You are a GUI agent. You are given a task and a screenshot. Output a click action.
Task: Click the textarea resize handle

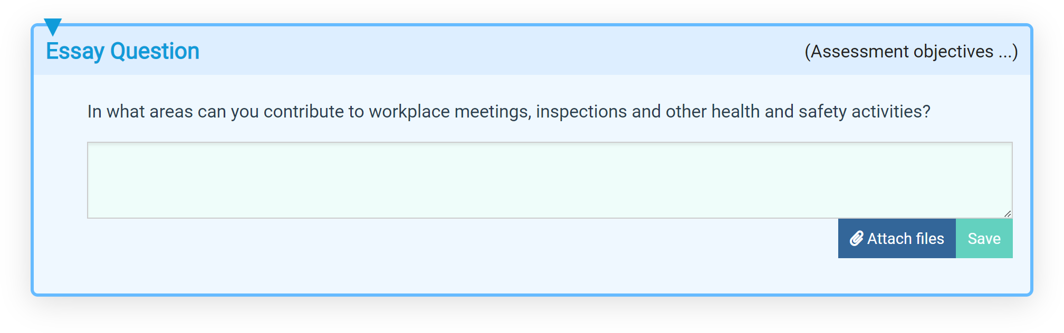pos(1008,214)
